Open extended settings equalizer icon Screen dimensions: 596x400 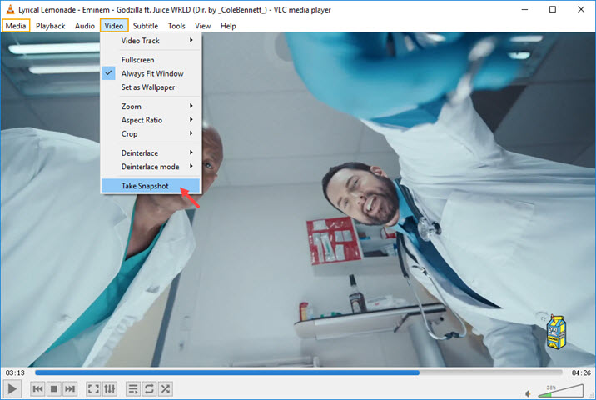[x=109, y=388]
